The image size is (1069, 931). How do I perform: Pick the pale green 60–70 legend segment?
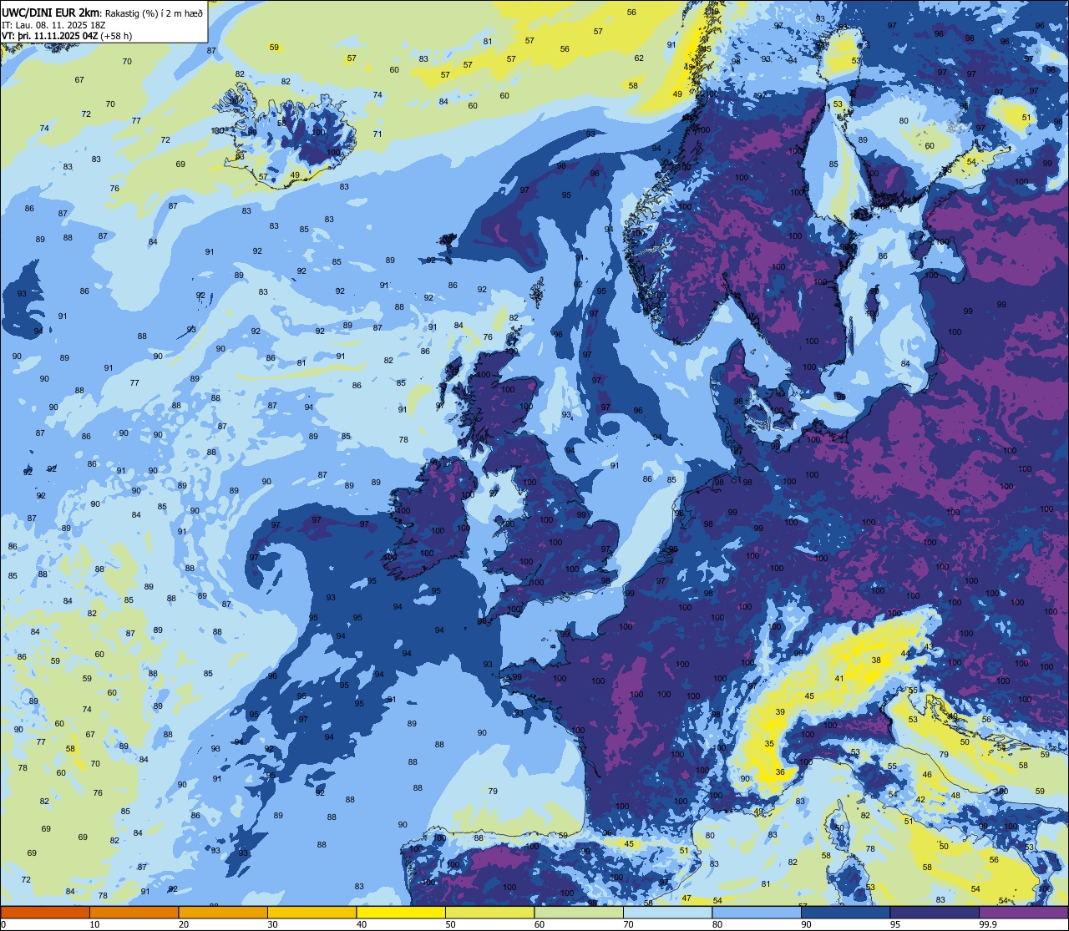579,912
